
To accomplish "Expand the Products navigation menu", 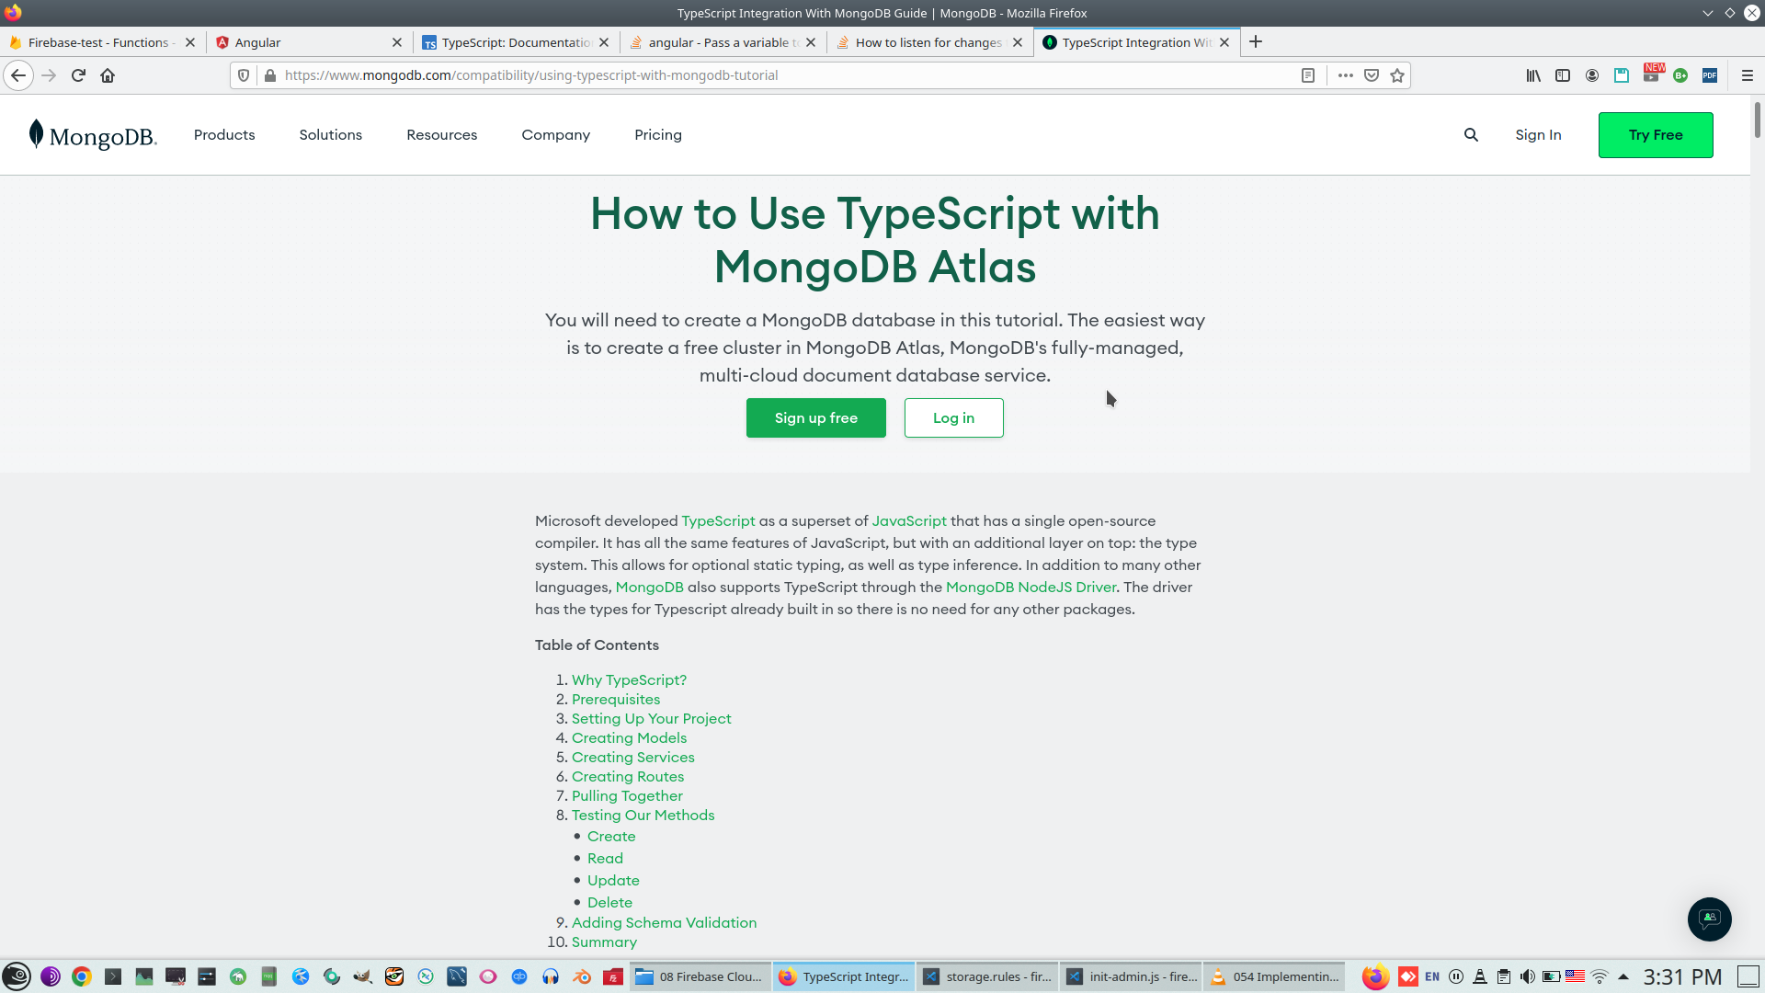I will click(x=224, y=135).
